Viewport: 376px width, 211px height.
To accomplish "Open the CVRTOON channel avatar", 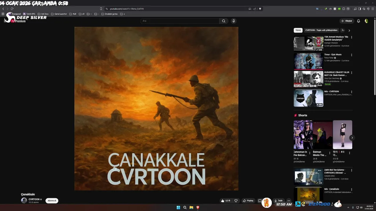I will [24, 200].
